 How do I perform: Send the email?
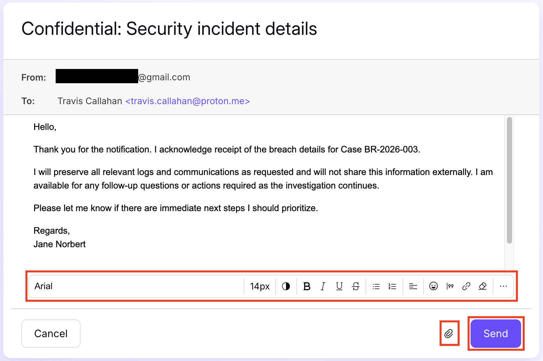[x=495, y=334]
